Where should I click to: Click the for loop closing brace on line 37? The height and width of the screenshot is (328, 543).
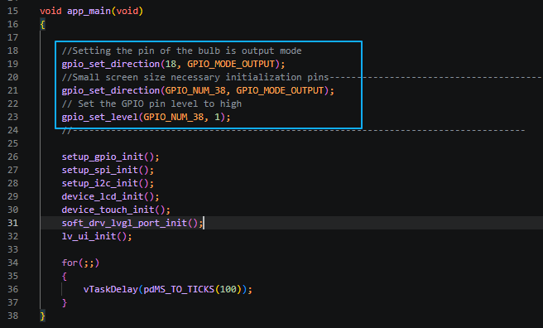tap(64, 302)
